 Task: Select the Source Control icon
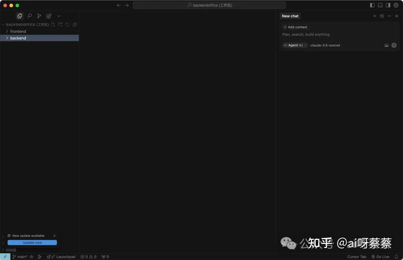coord(39,16)
